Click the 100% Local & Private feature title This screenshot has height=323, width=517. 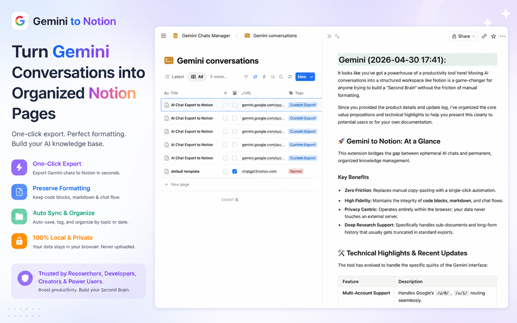point(63,238)
